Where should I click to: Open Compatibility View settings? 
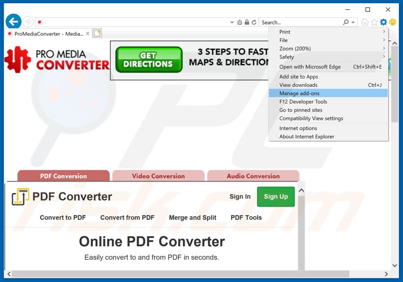(329, 118)
